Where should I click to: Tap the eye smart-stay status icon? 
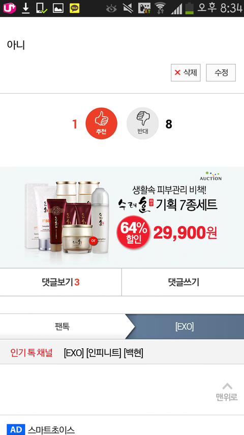pyautogui.click(x=111, y=9)
